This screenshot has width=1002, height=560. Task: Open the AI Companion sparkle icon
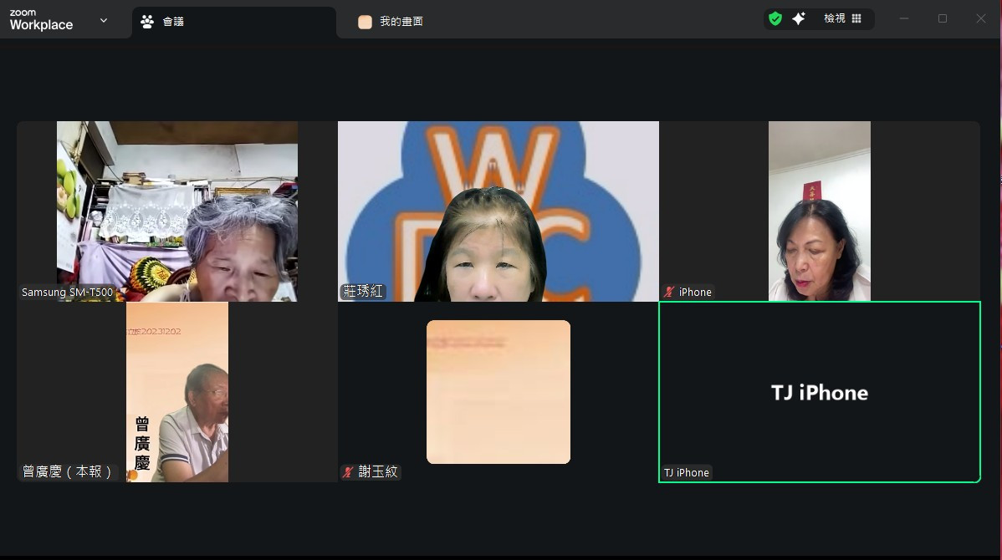[x=799, y=18]
